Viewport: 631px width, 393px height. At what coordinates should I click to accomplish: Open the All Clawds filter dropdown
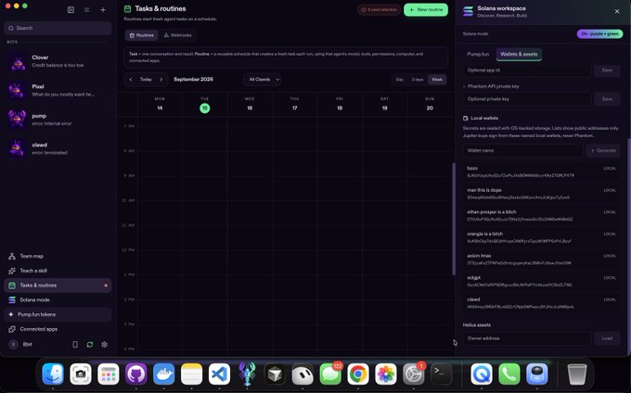pos(263,80)
